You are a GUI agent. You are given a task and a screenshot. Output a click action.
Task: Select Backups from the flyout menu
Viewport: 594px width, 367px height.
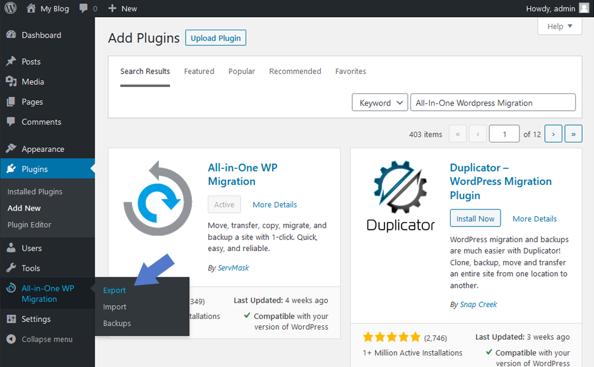click(x=117, y=323)
